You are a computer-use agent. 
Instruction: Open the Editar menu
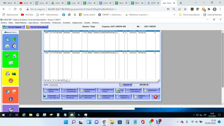click(11, 23)
